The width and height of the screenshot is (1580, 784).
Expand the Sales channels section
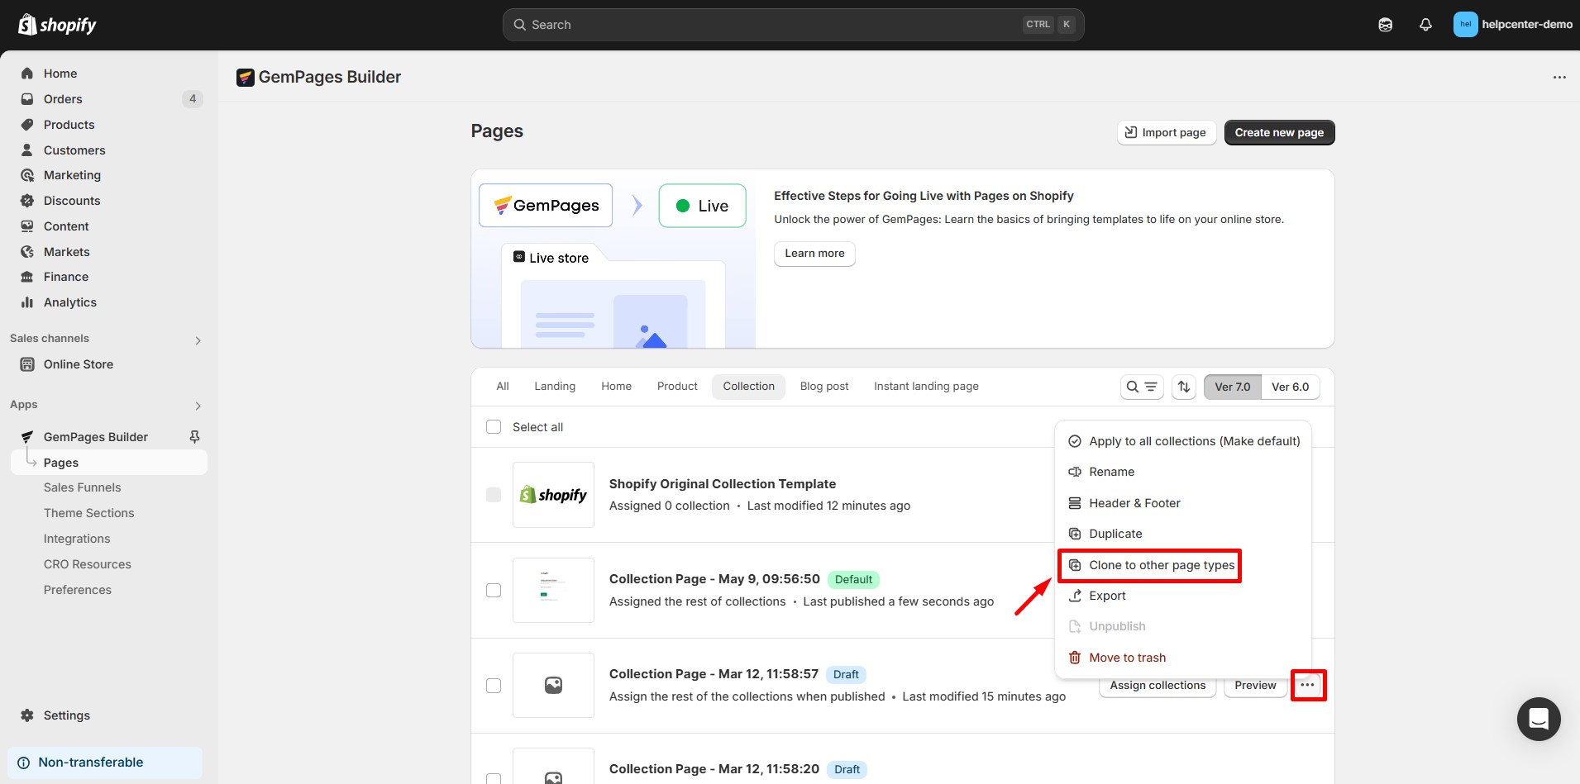(197, 340)
